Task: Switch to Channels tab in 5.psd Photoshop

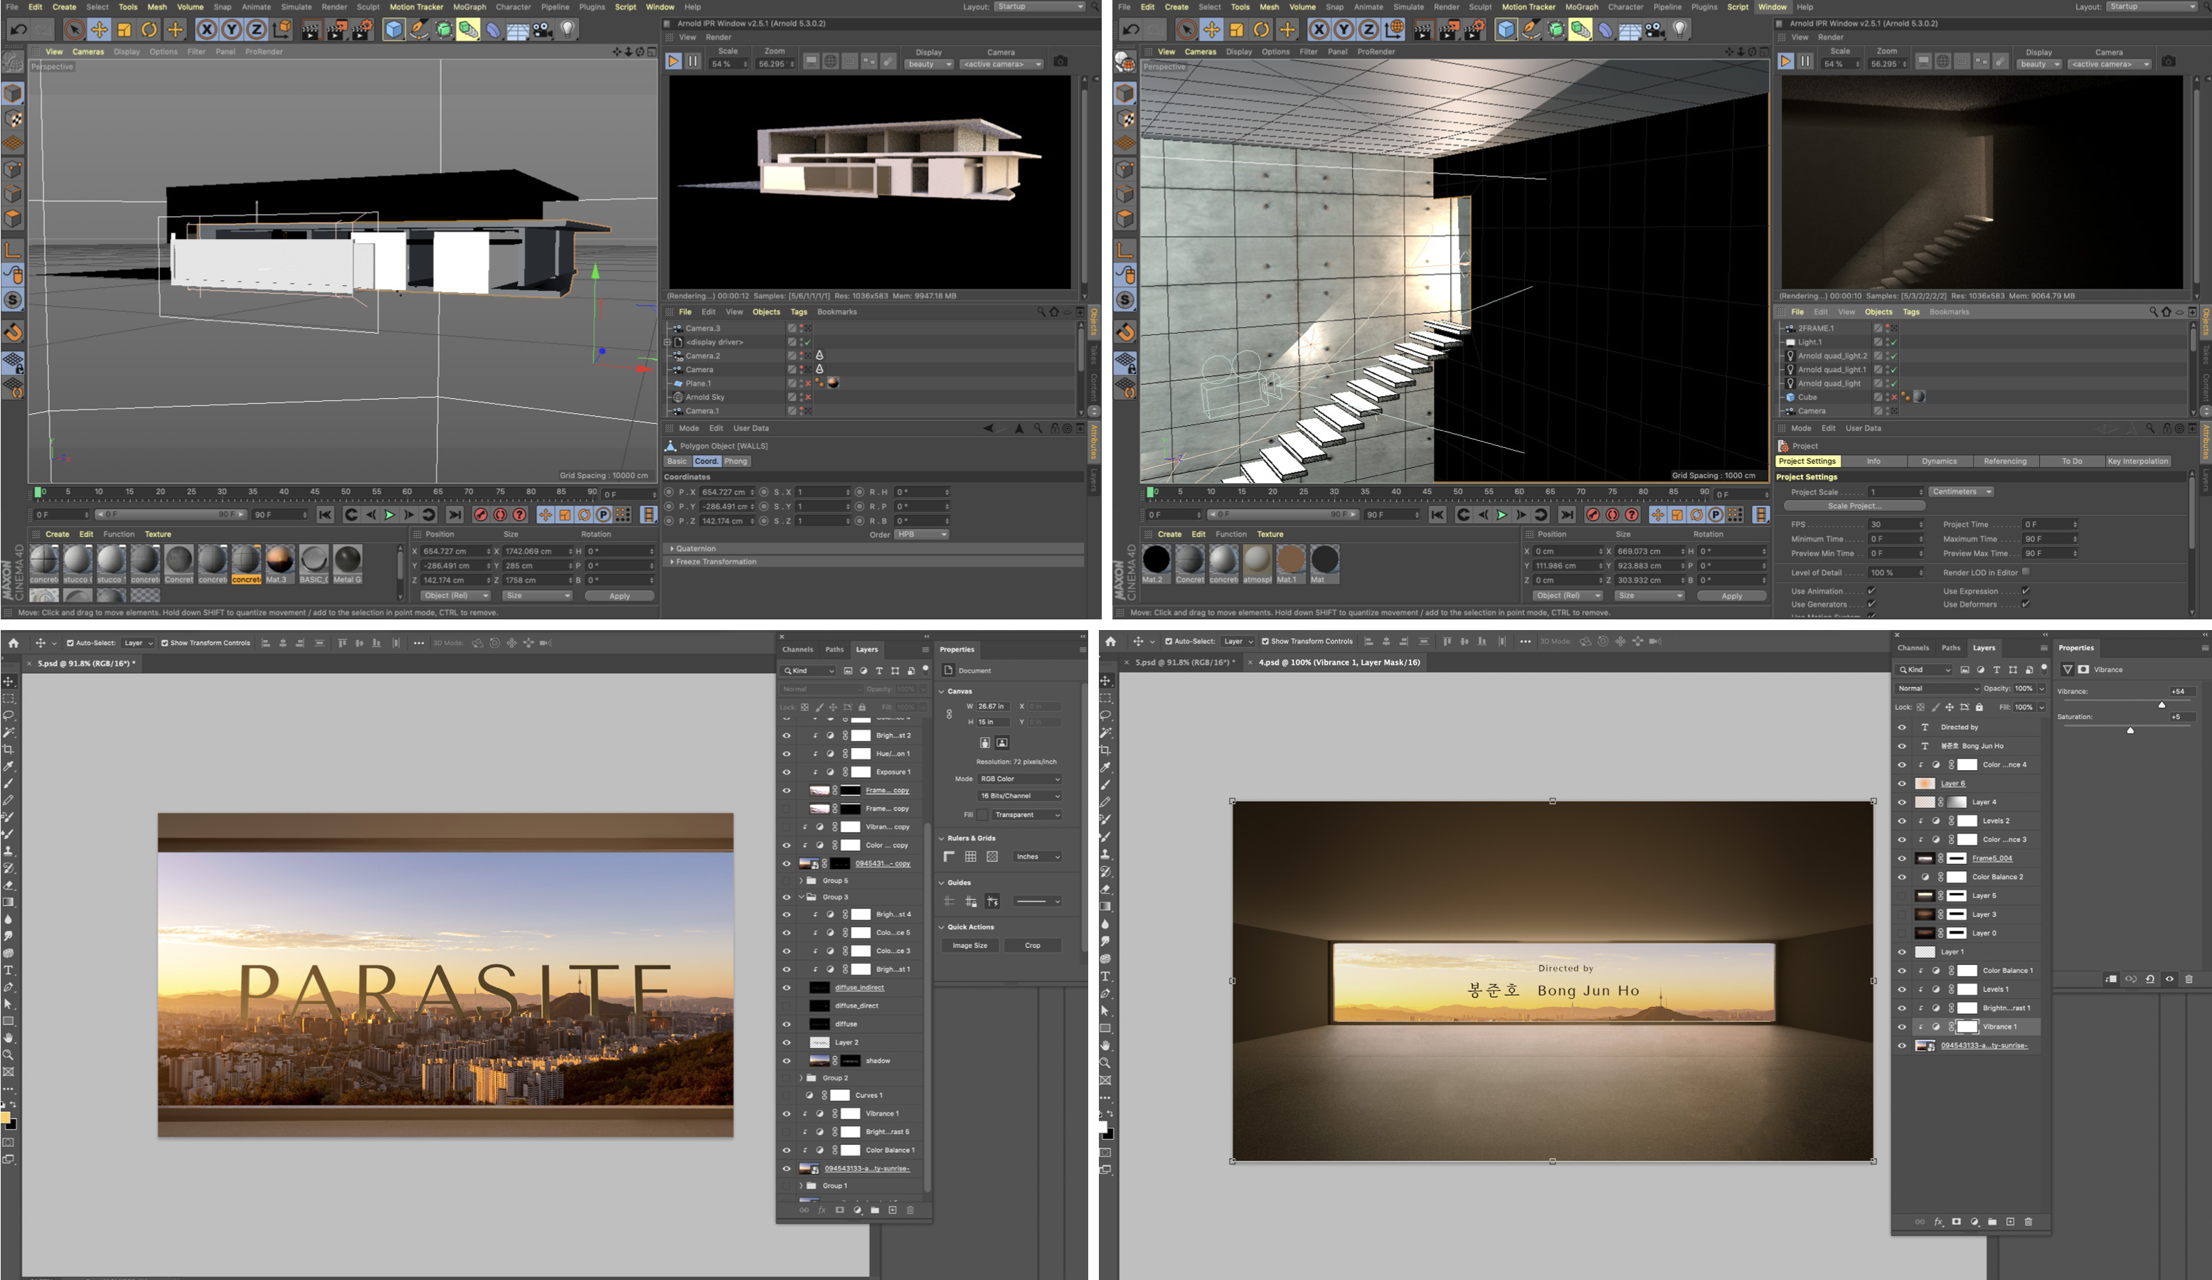Action: (798, 649)
